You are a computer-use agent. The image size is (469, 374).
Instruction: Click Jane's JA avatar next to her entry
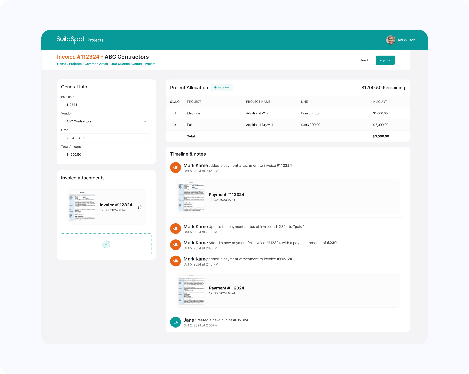175,322
